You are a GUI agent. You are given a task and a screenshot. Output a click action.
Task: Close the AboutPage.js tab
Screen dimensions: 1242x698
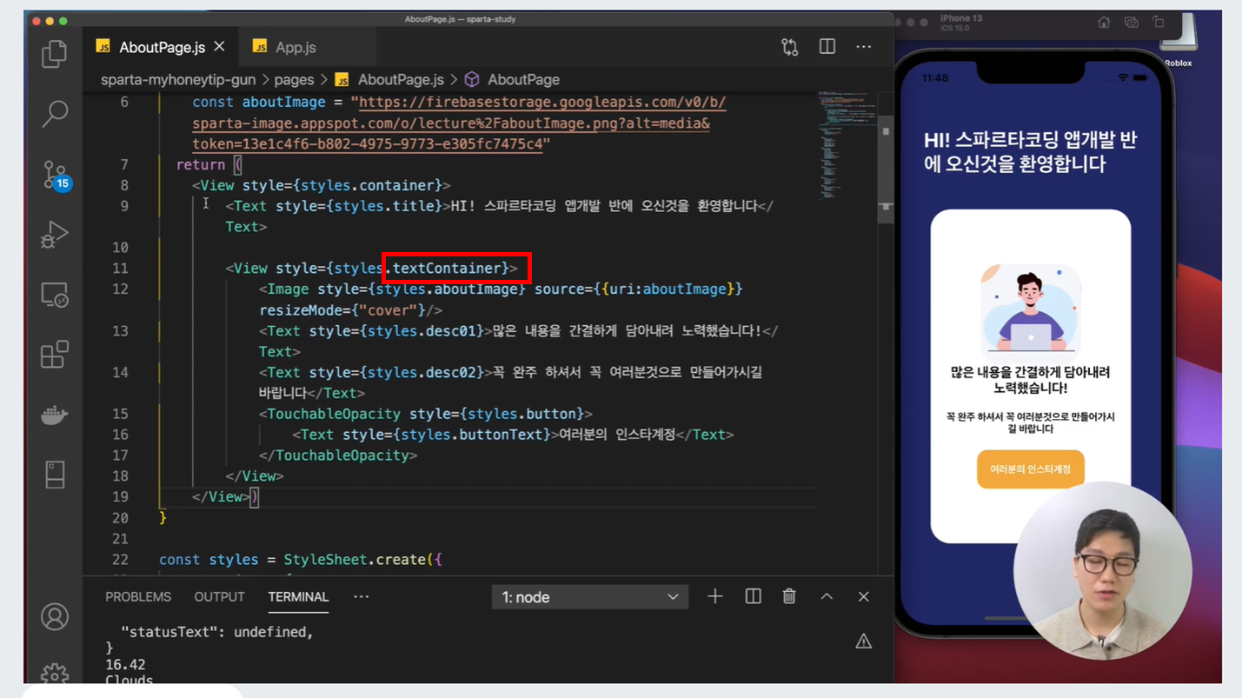point(219,47)
